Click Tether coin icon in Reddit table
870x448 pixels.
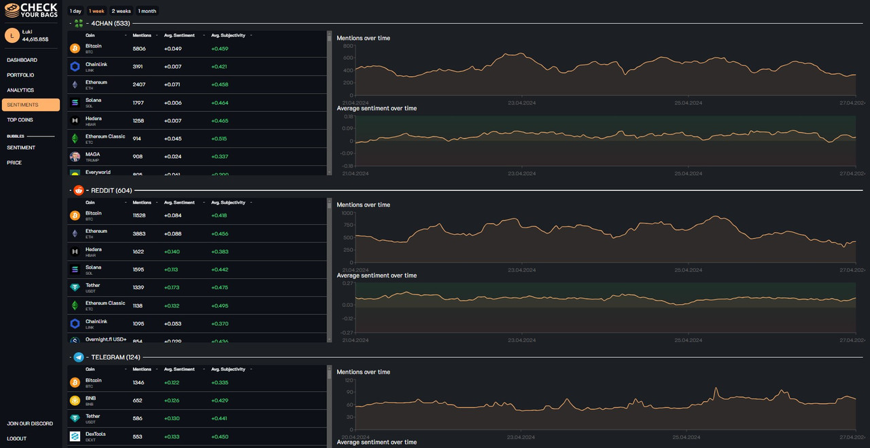pos(75,287)
